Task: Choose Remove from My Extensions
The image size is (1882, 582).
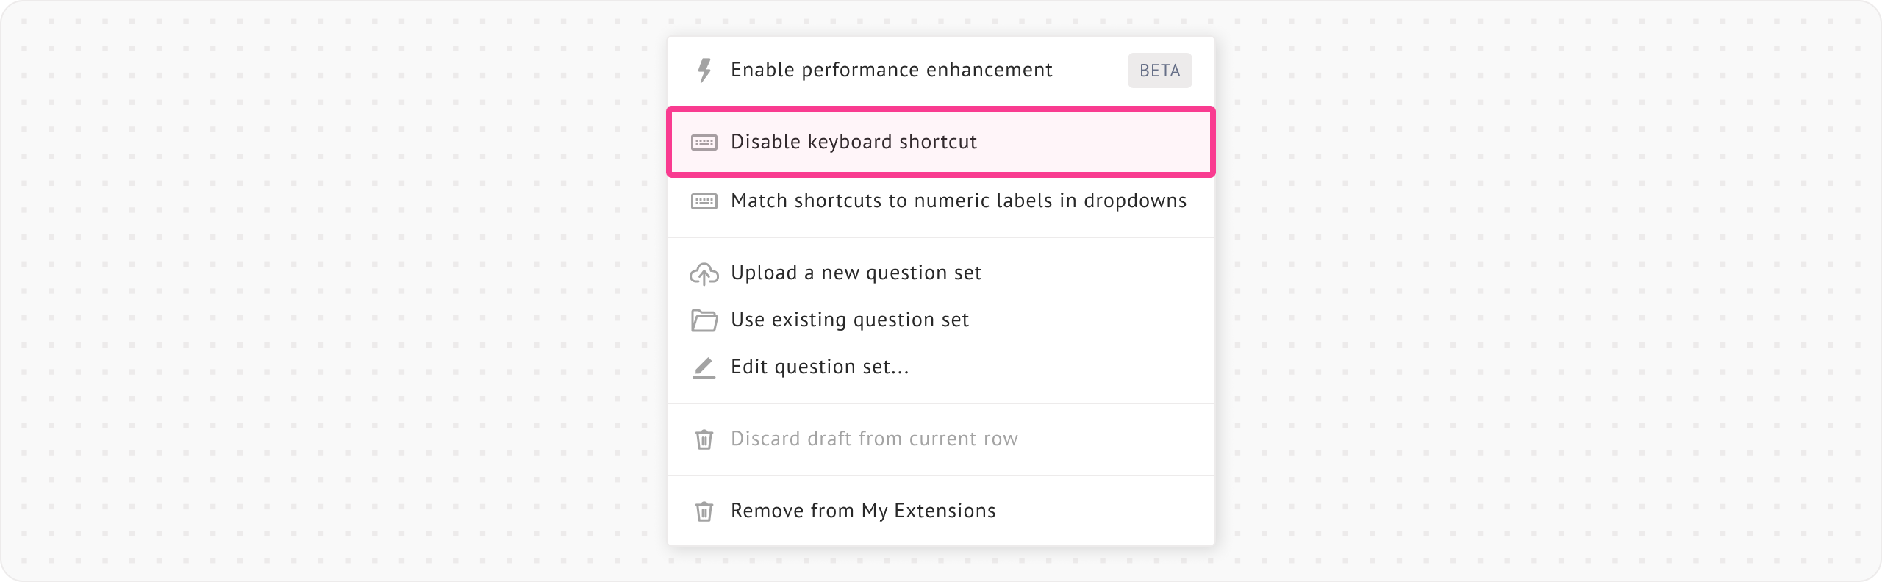Action: coord(863,511)
